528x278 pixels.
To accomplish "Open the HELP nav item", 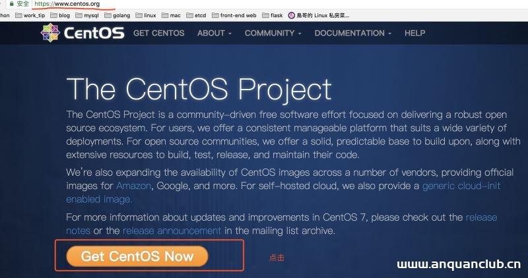I will pos(414,33).
